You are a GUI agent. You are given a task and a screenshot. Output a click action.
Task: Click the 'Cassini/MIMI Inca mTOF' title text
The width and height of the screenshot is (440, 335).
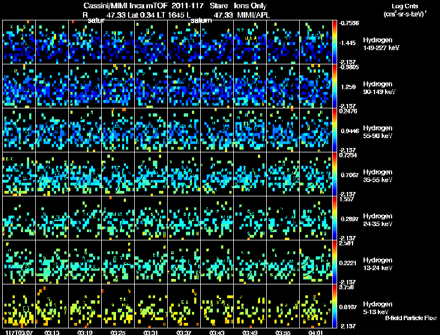(x=125, y=6)
